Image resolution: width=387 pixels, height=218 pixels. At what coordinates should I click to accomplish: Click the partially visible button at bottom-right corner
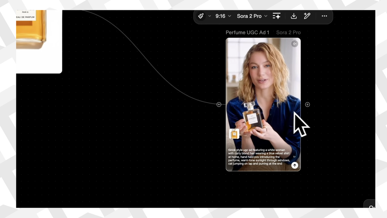(x=371, y=207)
